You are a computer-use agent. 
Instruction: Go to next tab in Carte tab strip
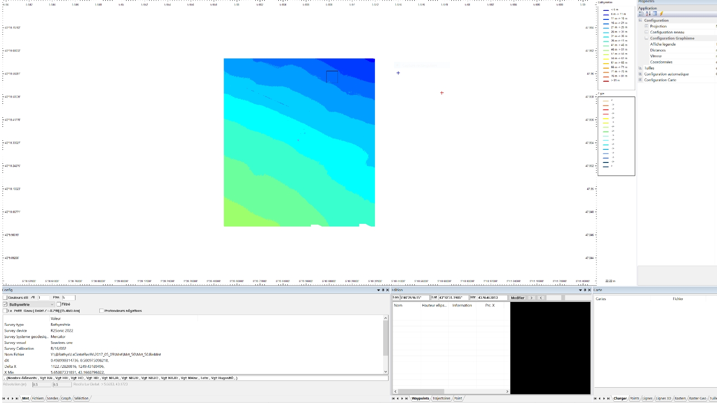tap(604, 398)
